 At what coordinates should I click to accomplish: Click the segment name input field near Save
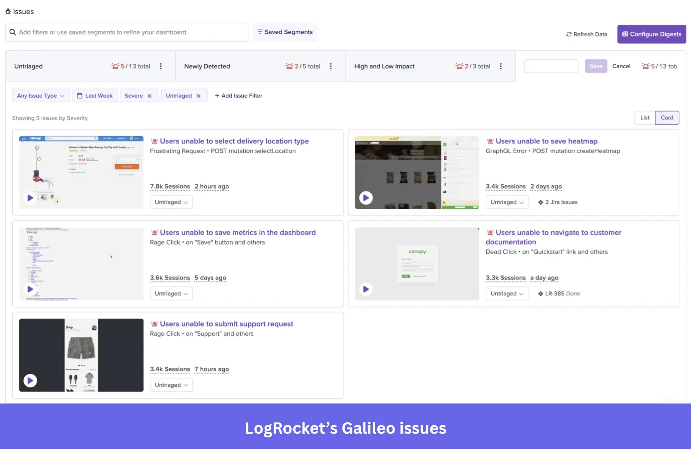tap(551, 66)
